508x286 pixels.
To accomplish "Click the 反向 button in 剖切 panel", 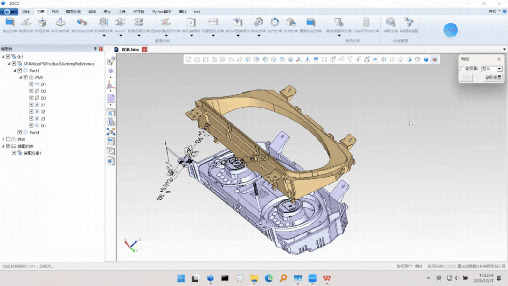I will 466,77.
